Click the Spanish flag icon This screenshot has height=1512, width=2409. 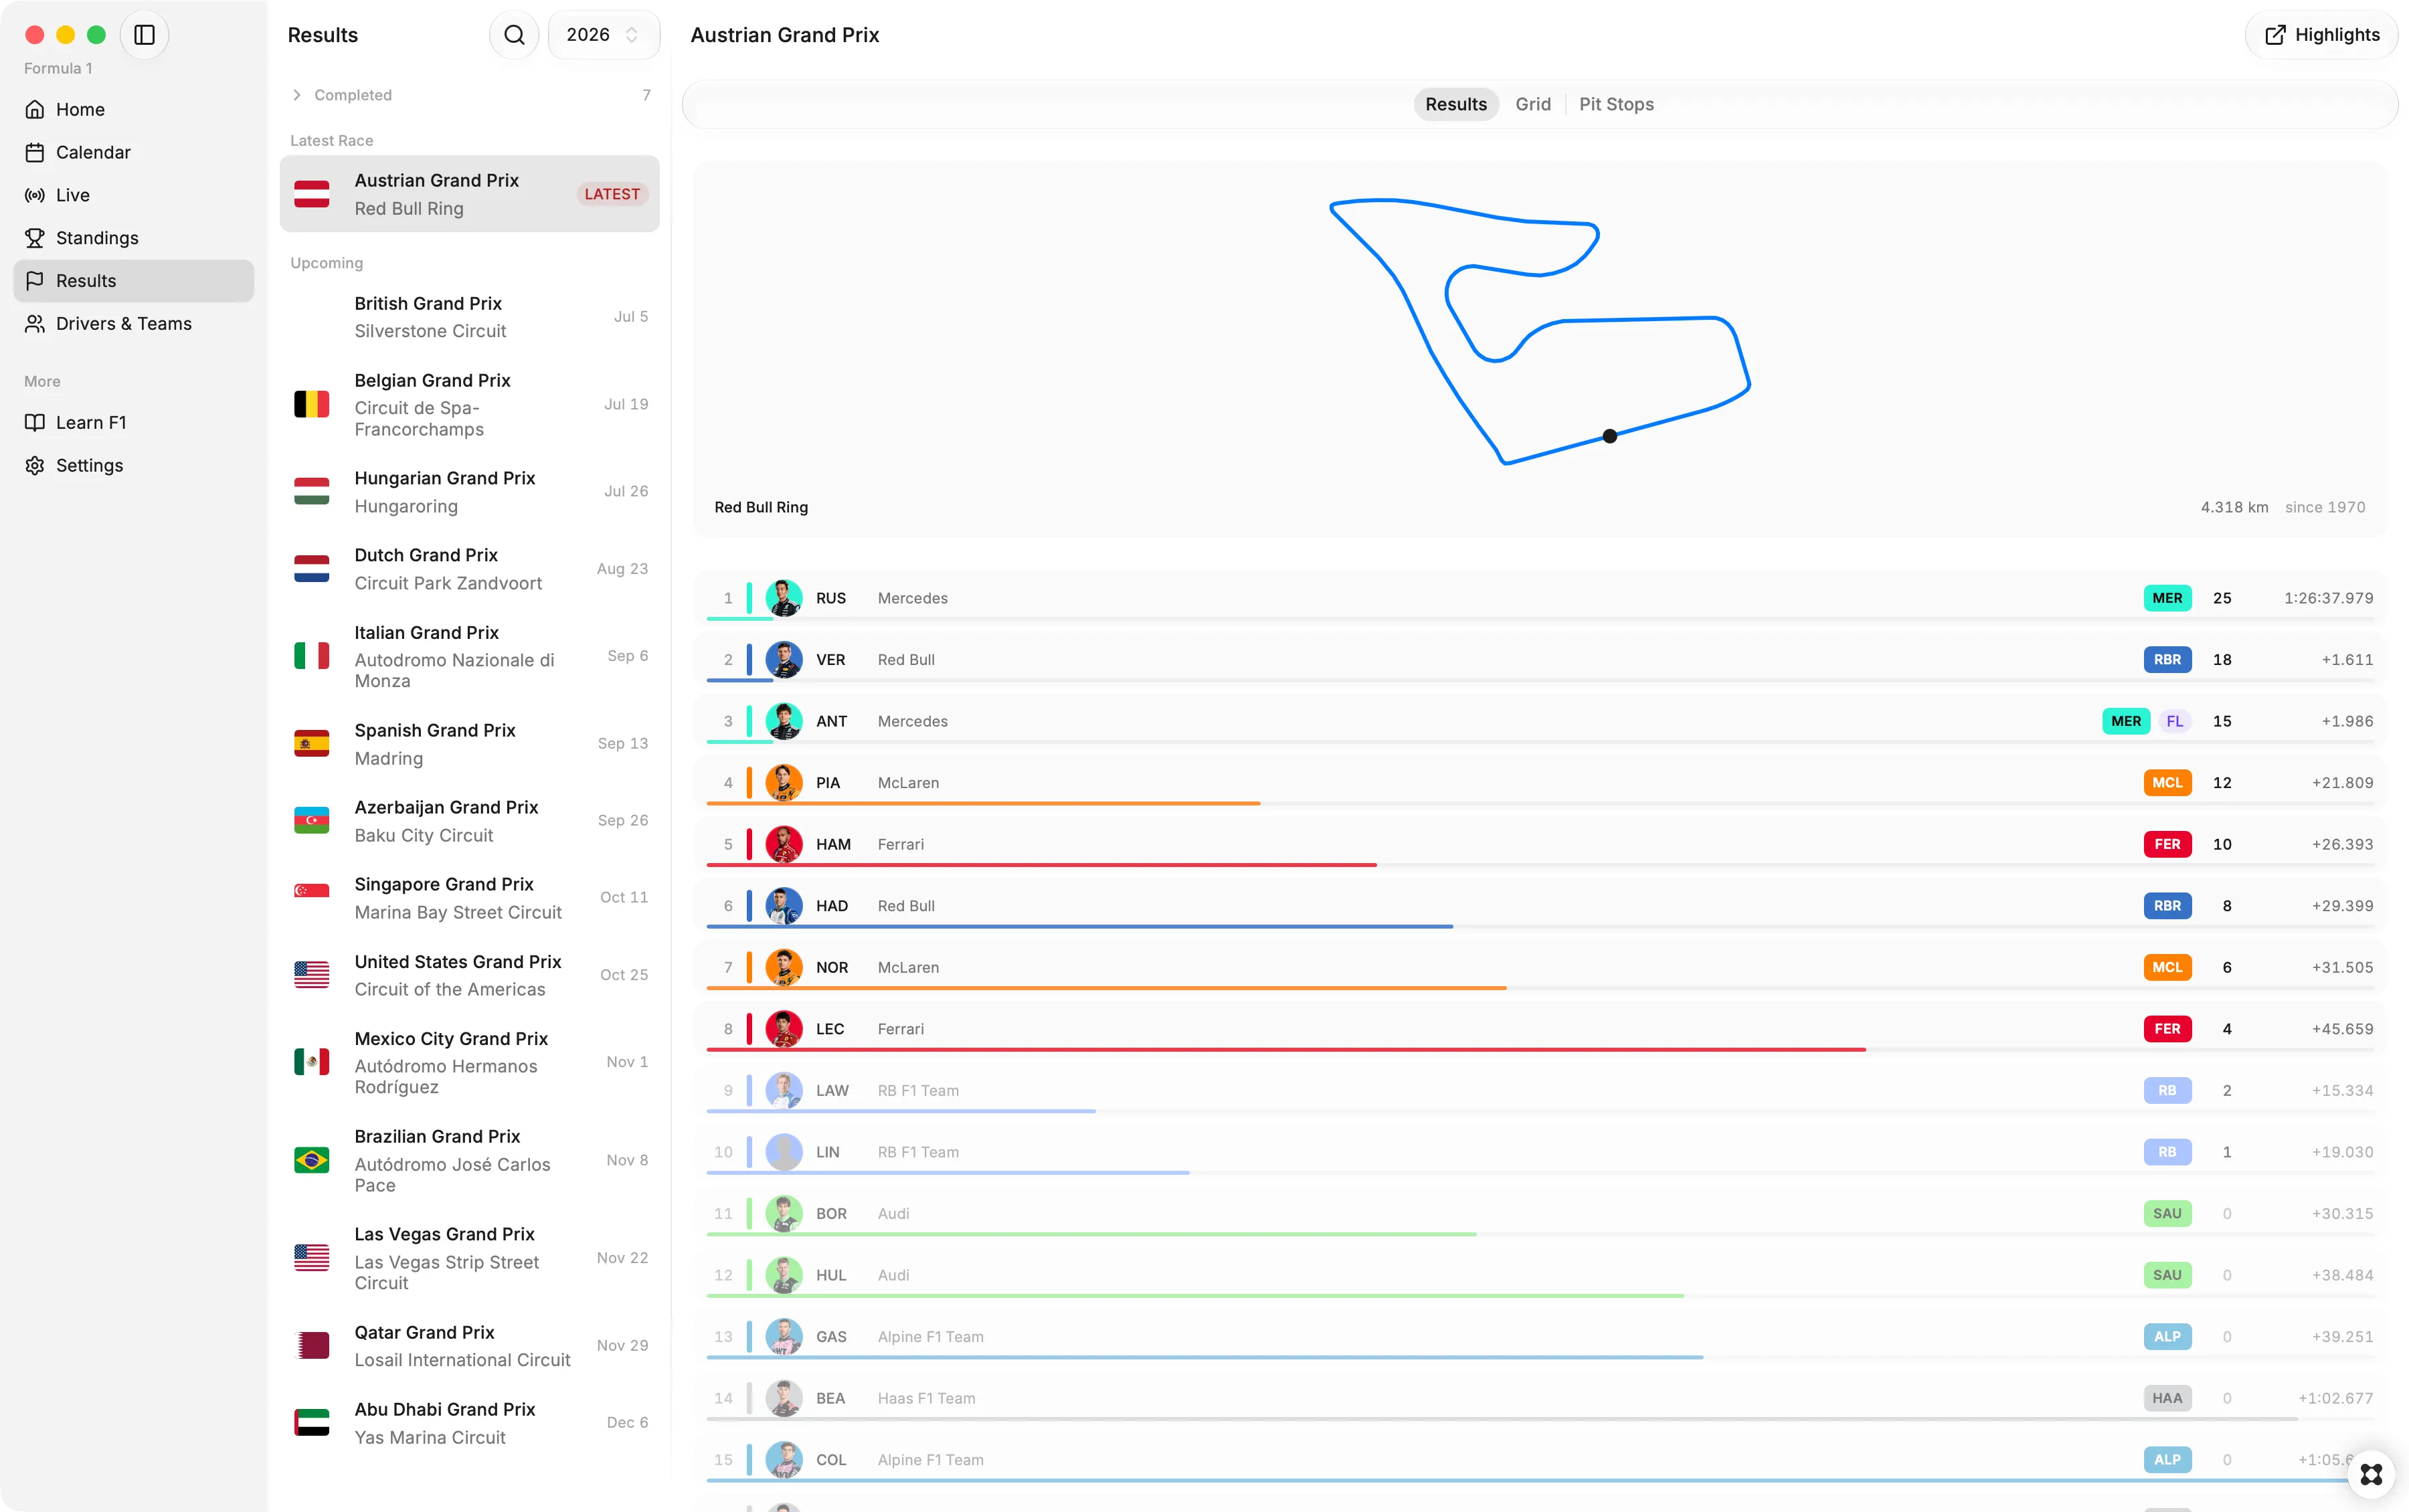312,744
